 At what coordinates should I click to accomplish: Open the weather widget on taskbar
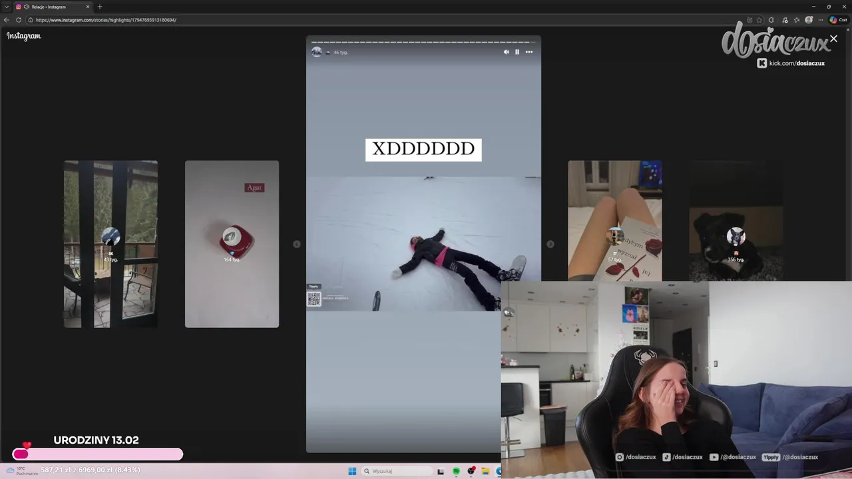click(22, 470)
